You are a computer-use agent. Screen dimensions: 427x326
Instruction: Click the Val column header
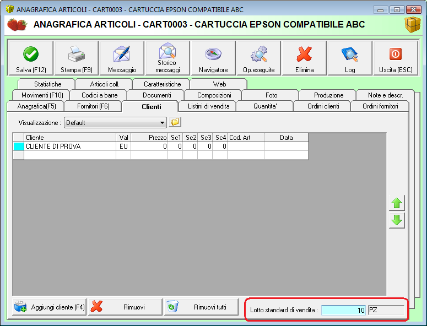123,138
